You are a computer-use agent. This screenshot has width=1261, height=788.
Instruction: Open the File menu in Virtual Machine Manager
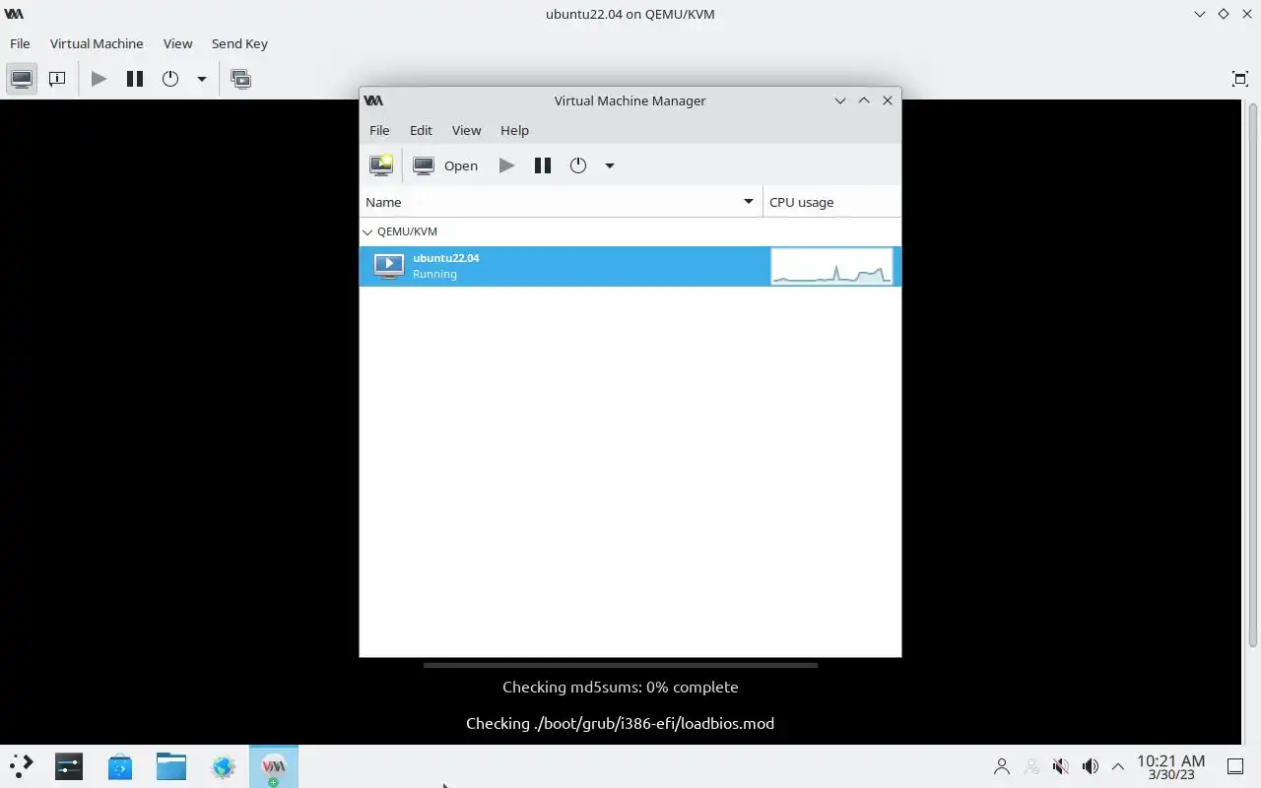(379, 130)
